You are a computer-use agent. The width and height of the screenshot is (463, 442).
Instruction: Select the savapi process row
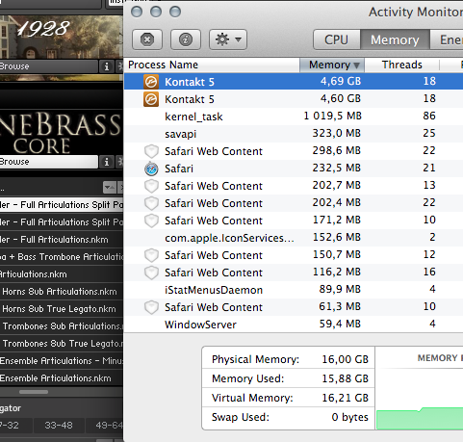(294, 134)
